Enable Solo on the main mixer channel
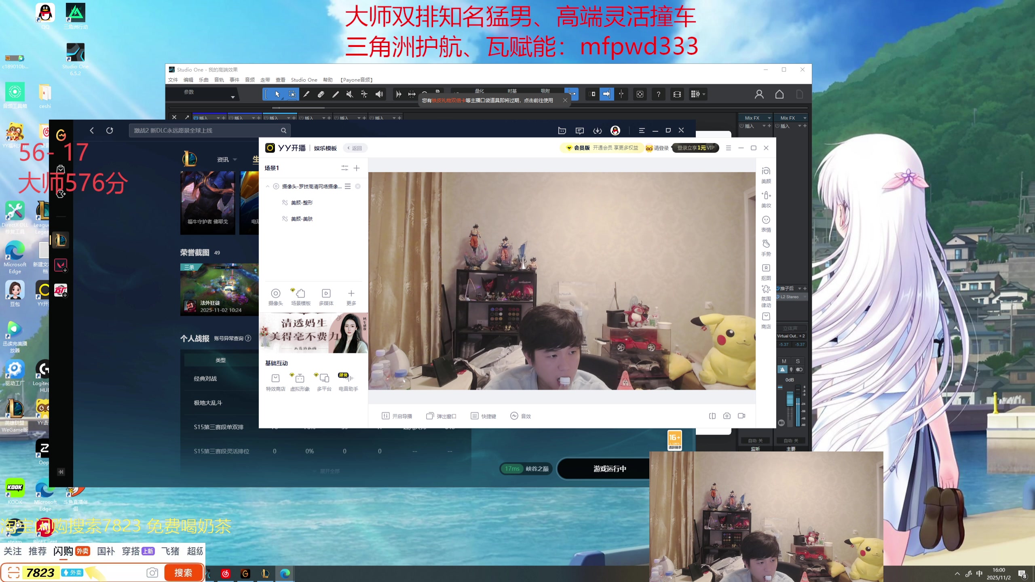The image size is (1035, 582). (797, 361)
